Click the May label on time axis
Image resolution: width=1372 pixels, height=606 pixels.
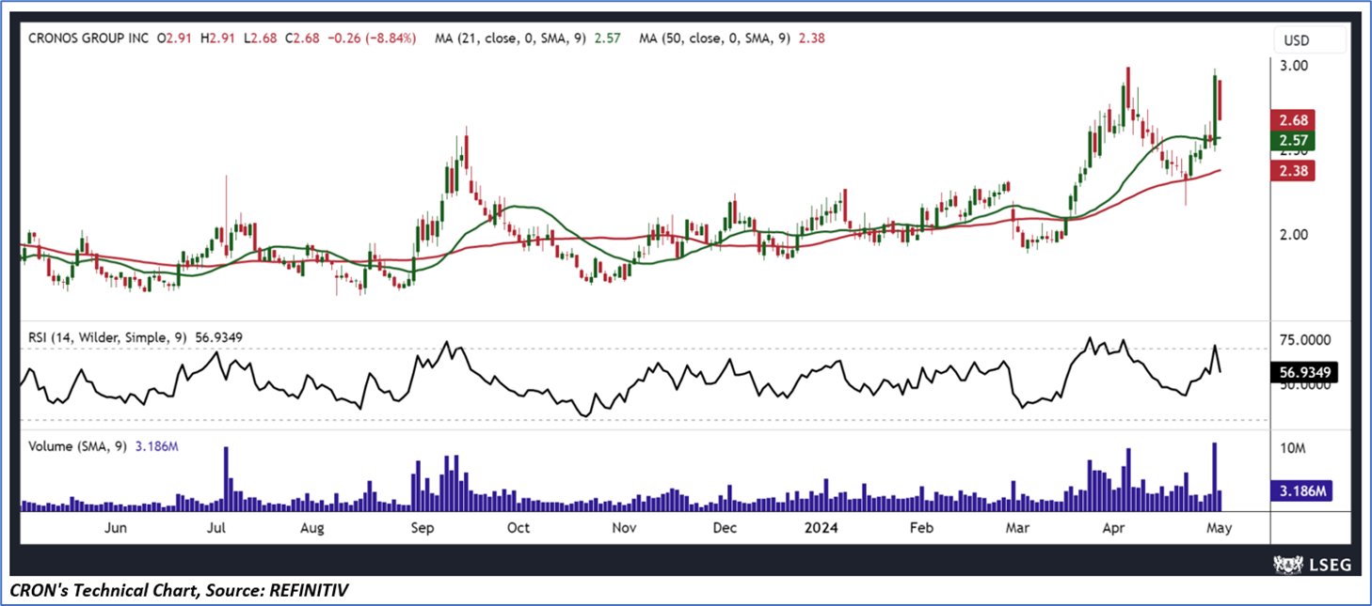(1218, 528)
